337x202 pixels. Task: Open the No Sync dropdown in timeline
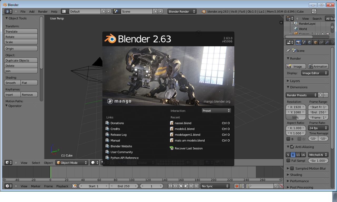215,186
